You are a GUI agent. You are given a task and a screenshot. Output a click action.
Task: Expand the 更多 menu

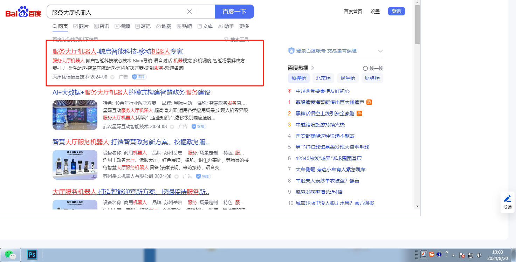click(244, 26)
